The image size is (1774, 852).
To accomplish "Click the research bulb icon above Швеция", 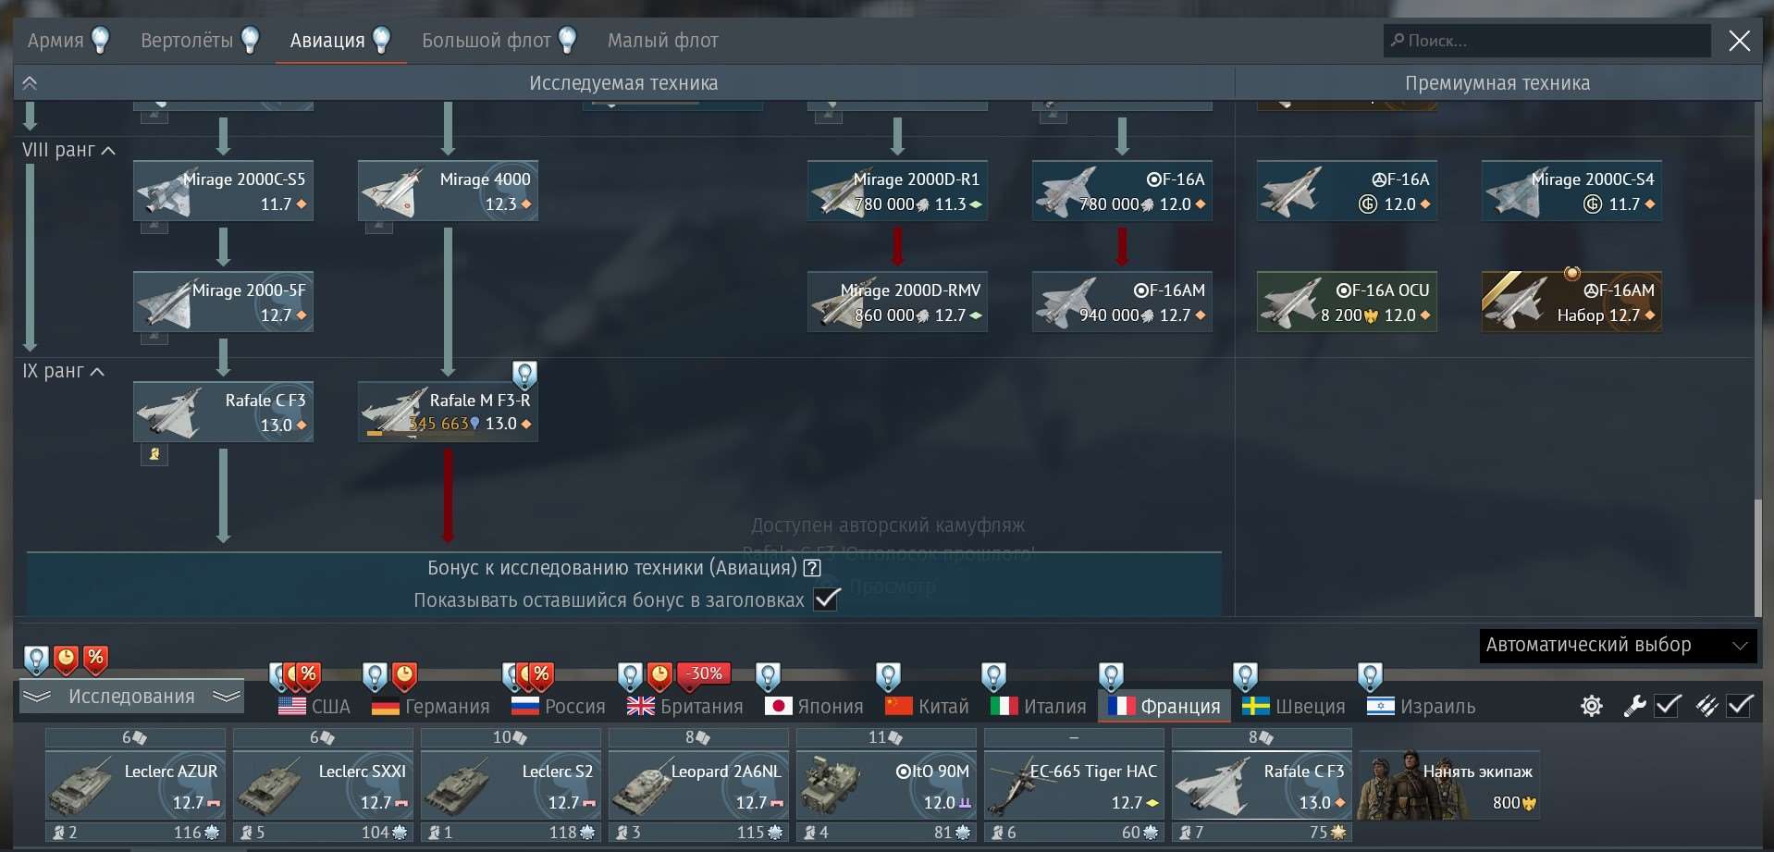I will click(x=1245, y=676).
